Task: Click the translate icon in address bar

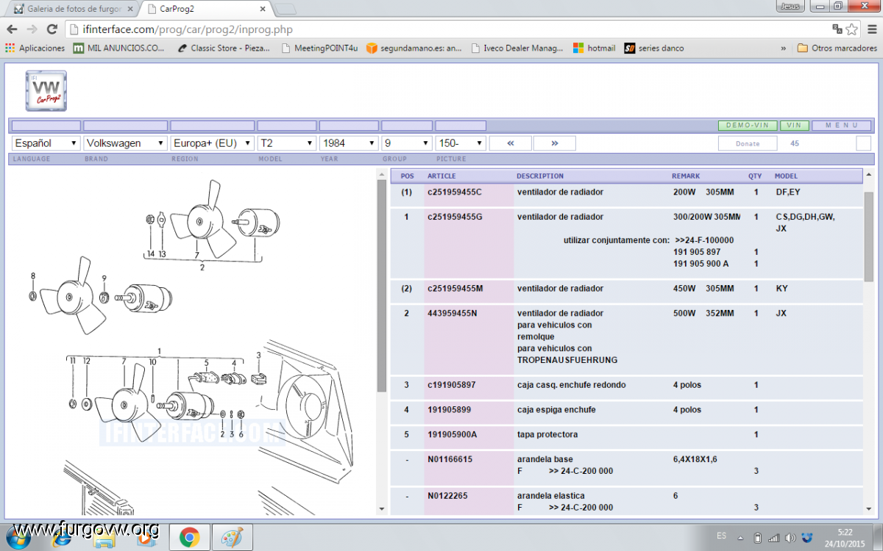Action: click(837, 29)
